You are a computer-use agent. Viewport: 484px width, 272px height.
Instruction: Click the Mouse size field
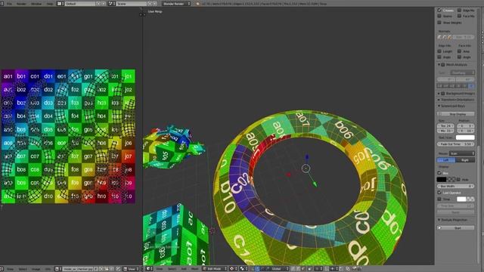pyautogui.click(x=445, y=131)
